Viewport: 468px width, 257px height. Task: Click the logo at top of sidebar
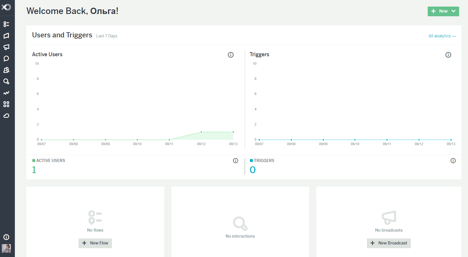[x=6, y=7]
